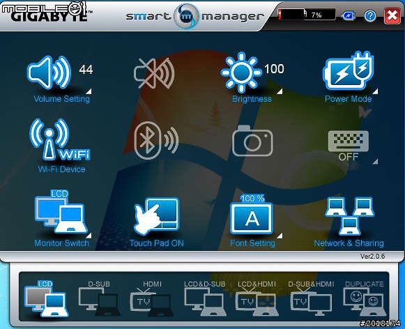Click the Brightness label
The width and height of the screenshot is (405, 329).
(252, 99)
